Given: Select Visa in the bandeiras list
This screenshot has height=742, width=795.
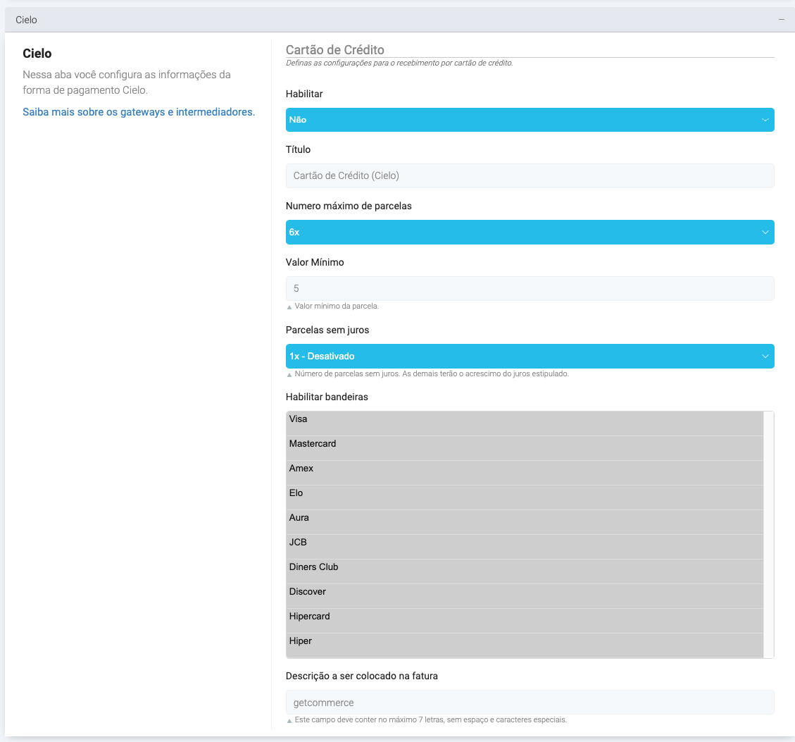Looking at the screenshot, I should pos(525,419).
